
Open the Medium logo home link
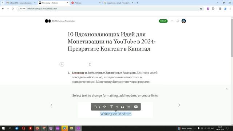[48, 21]
